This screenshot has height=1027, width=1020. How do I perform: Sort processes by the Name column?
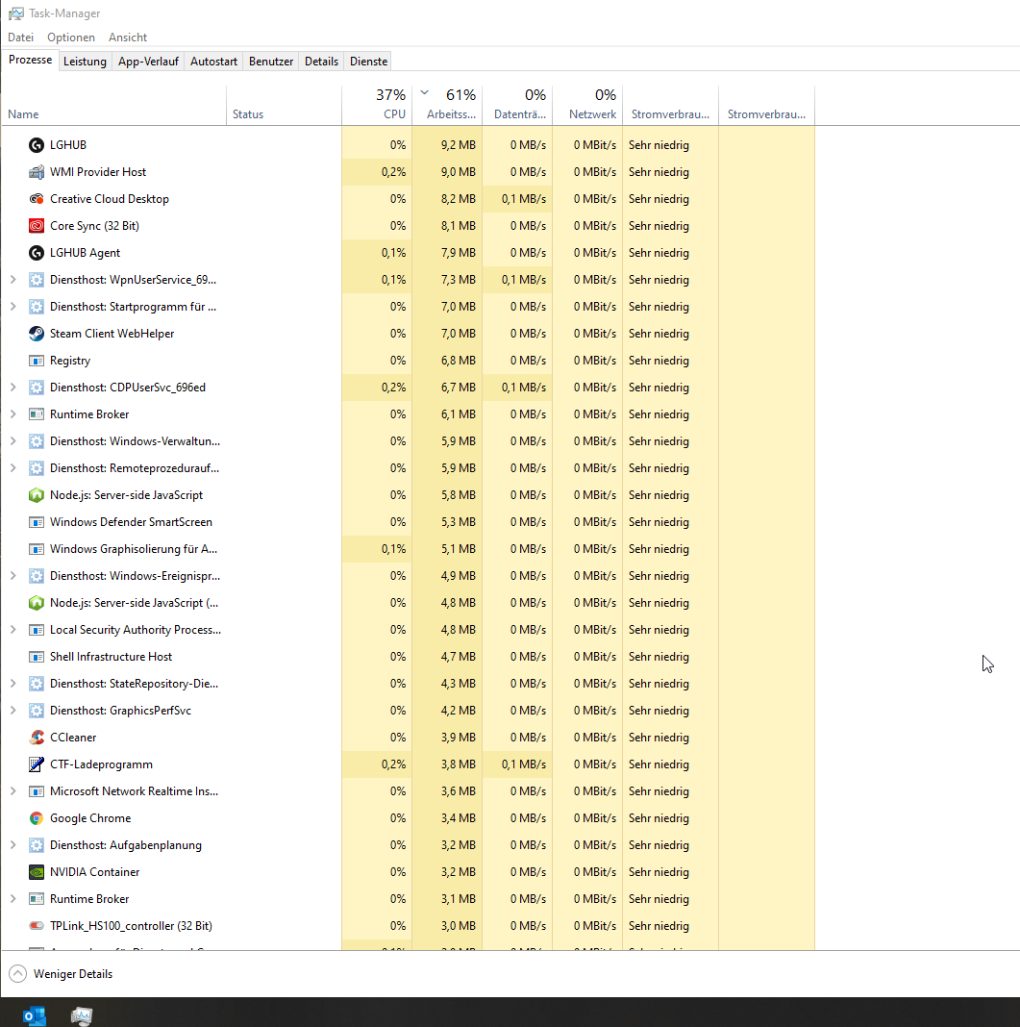pyautogui.click(x=113, y=106)
